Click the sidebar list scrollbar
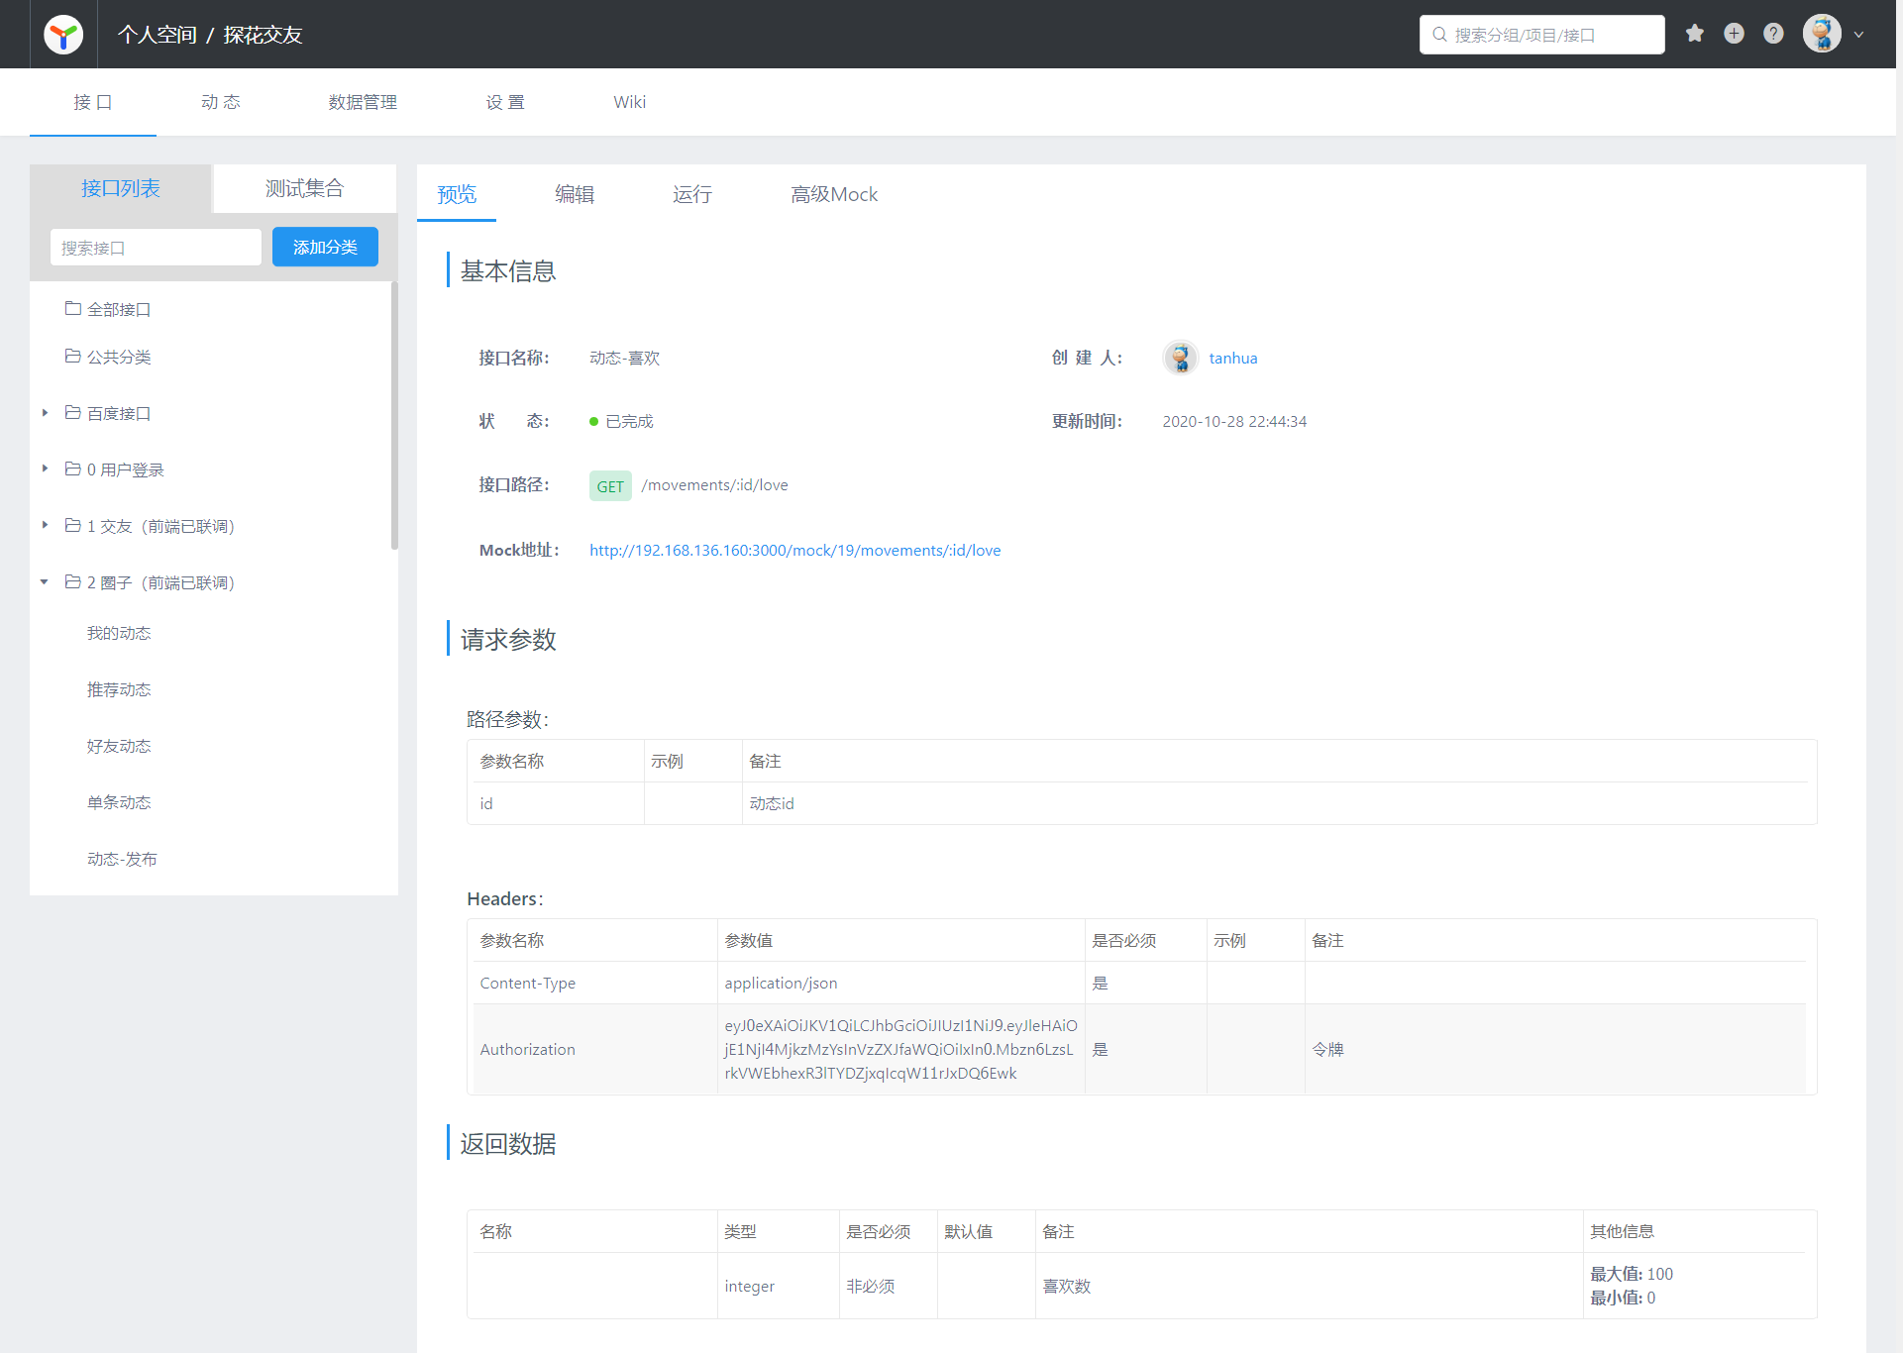The image size is (1903, 1353). pyautogui.click(x=394, y=416)
